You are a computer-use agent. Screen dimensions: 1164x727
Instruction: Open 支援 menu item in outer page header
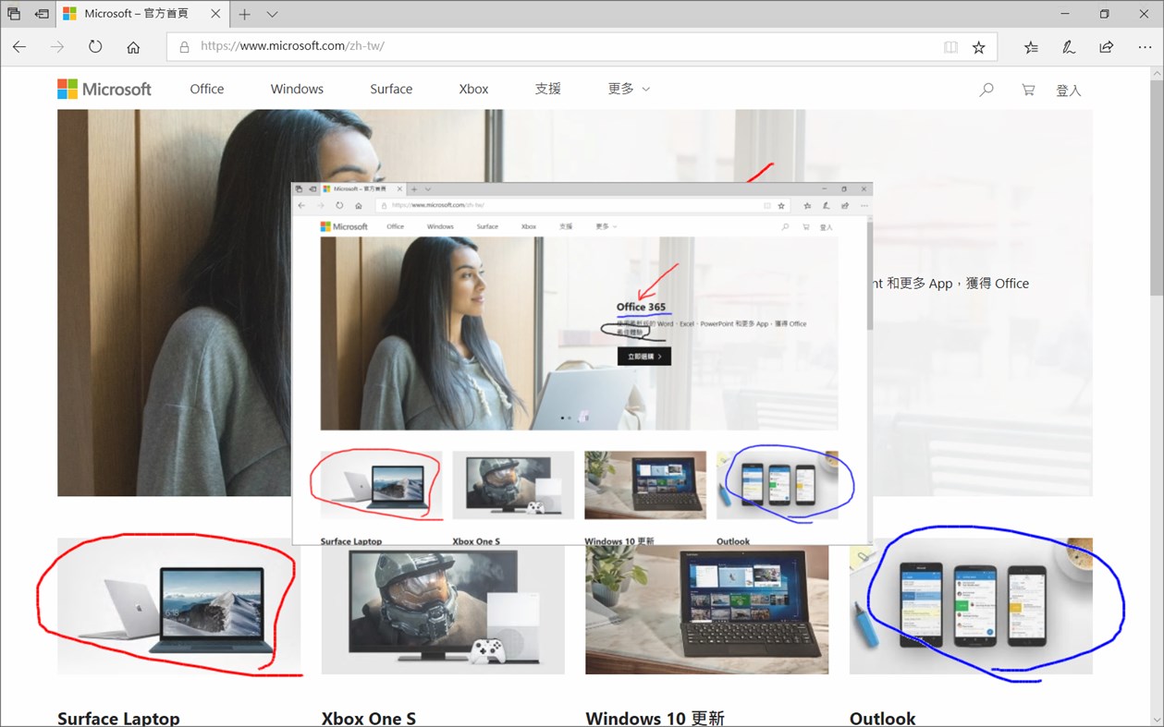point(548,89)
